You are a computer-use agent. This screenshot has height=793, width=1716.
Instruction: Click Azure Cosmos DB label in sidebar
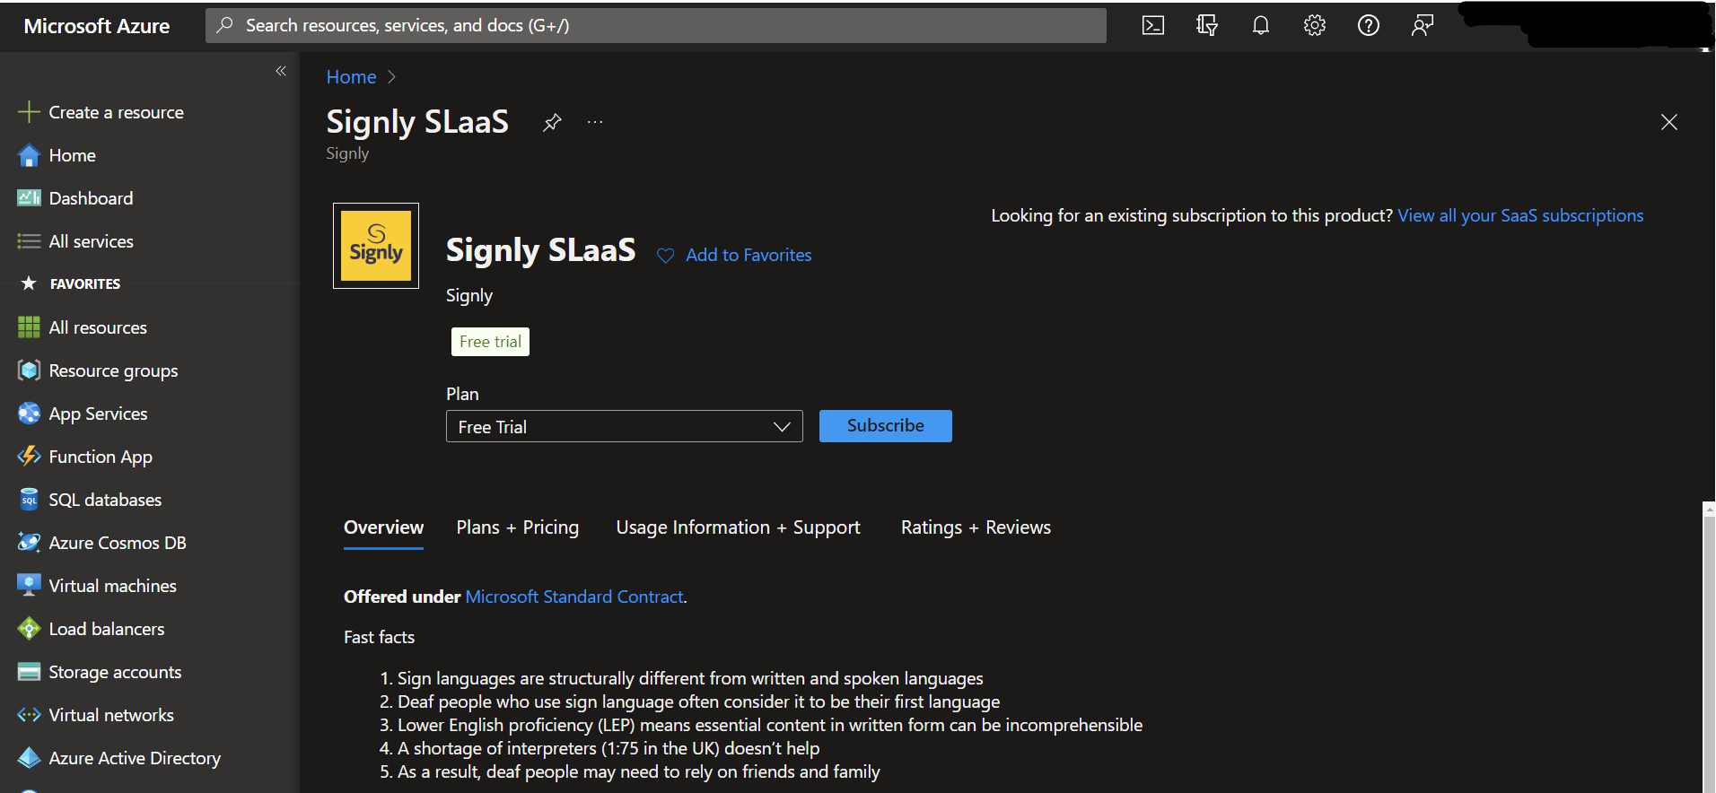coord(118,543)
